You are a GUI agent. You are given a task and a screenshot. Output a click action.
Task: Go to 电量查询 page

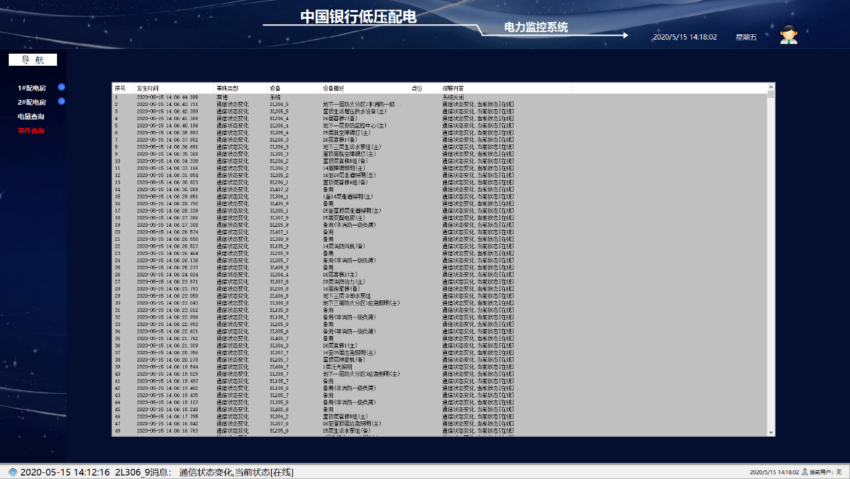tap(31, 117)
